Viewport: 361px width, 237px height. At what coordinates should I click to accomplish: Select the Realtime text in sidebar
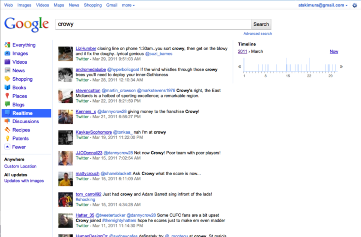tap(22, 113)
